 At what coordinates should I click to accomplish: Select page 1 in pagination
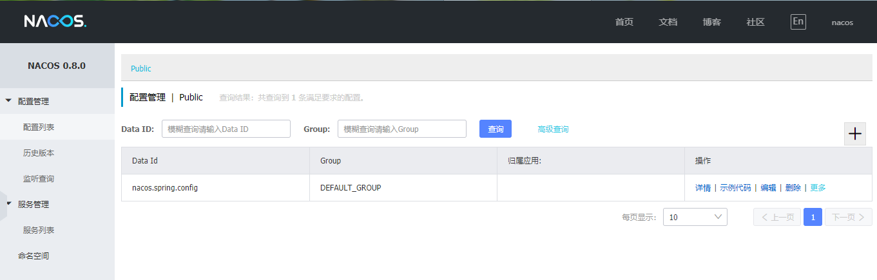click(813, 217)
